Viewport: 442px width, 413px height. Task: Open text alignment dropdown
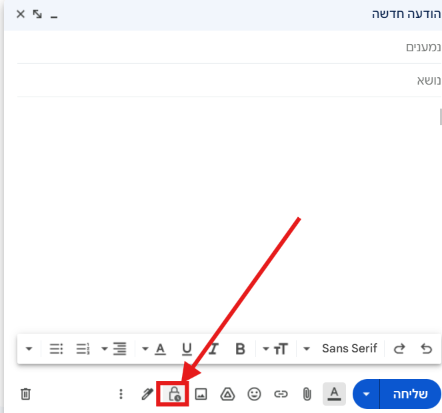tap(113, 349)
